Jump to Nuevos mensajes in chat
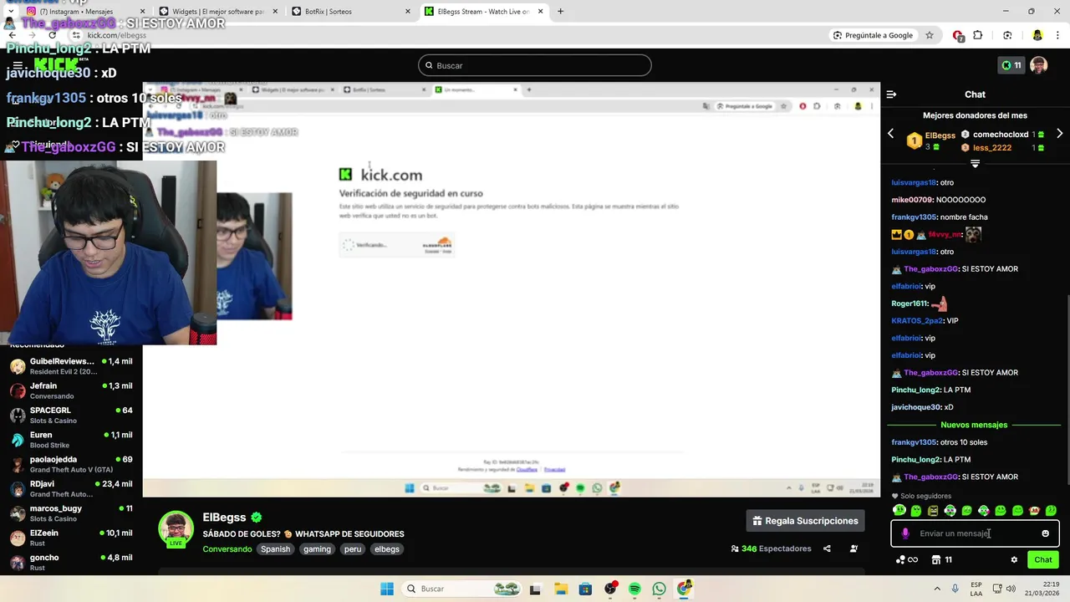The height and width of the screenshot is (602, 1070). [x=974, y=425]
